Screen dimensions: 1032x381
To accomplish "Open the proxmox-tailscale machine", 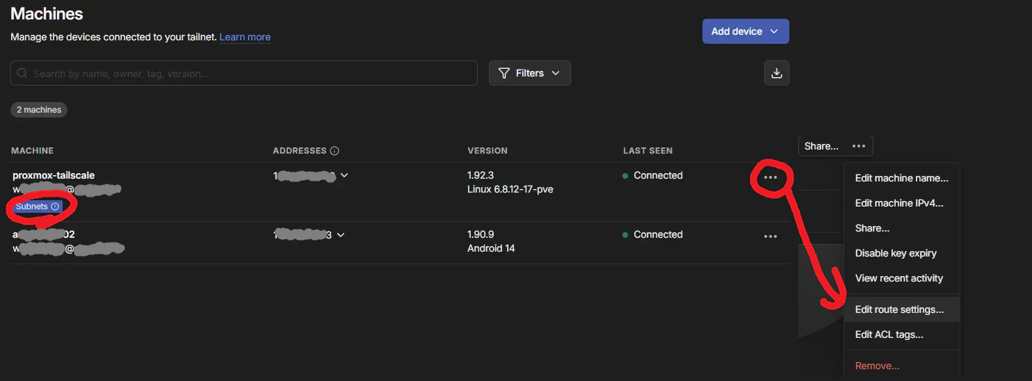I will click(x=54, y=175).
